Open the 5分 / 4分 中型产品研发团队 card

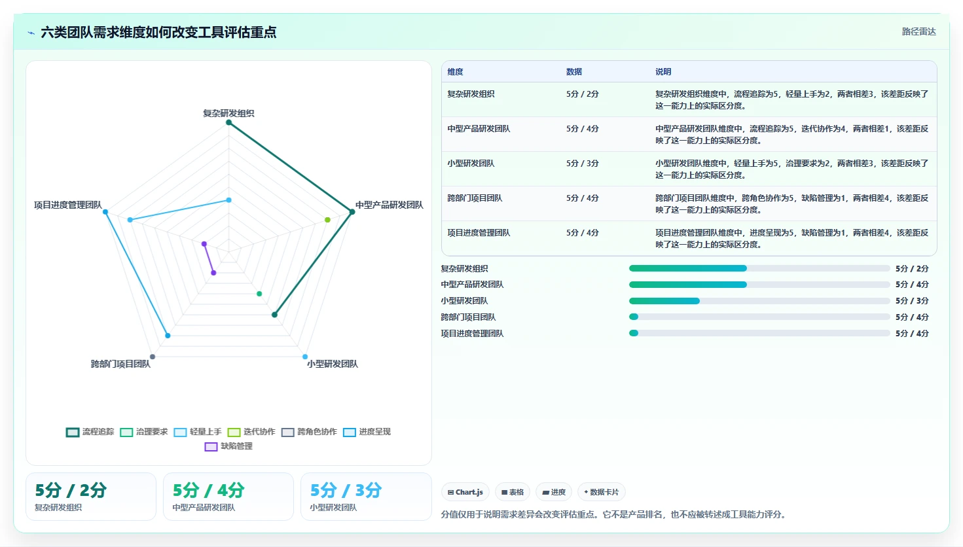228,497
